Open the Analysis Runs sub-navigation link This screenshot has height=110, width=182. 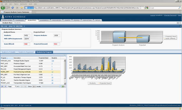(7, 23)
